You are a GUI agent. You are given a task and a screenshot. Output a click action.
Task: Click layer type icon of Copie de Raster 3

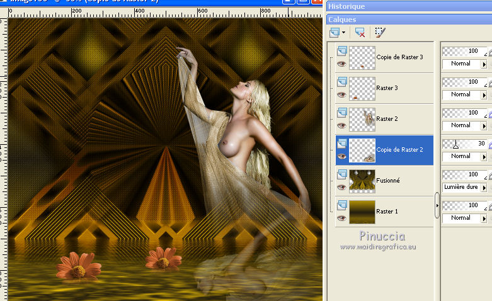pos(342,52)
